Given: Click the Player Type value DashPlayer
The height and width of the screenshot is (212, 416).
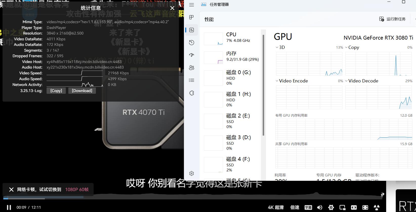Looking at the screenshot, I should click(x=56, y=28).
